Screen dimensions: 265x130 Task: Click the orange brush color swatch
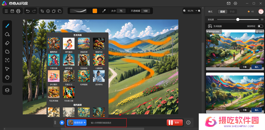tap(95, 11)
